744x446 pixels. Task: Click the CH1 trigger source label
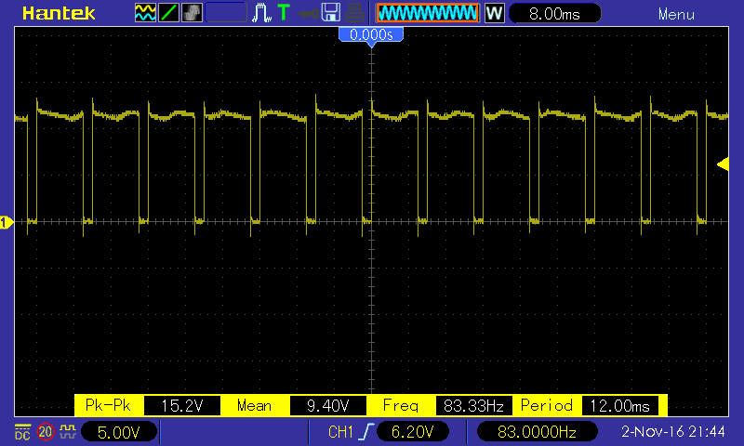[x=340, y=432]
